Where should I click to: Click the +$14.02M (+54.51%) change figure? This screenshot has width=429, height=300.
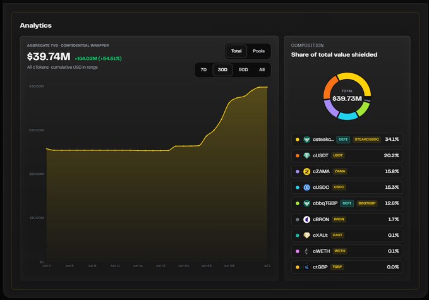coord(98,58)
